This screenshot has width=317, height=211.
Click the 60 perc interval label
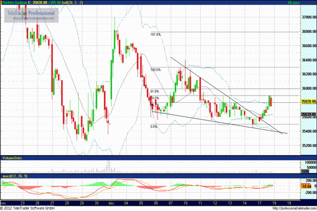click(x=294, y=3)
